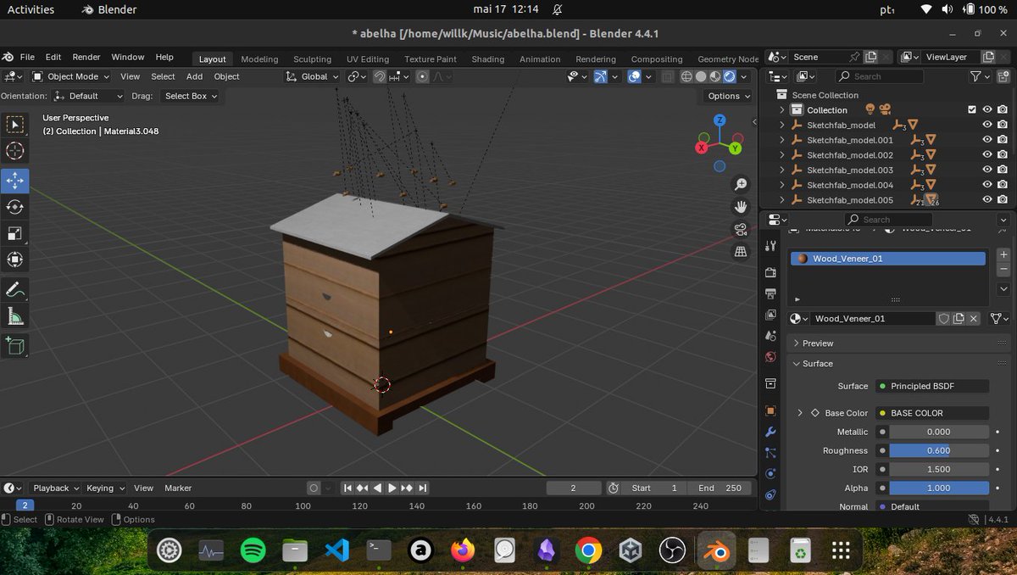Viewport: 1017px width, 575px height.
Task: Select the Add Cube tool
Action: point(15,345)
